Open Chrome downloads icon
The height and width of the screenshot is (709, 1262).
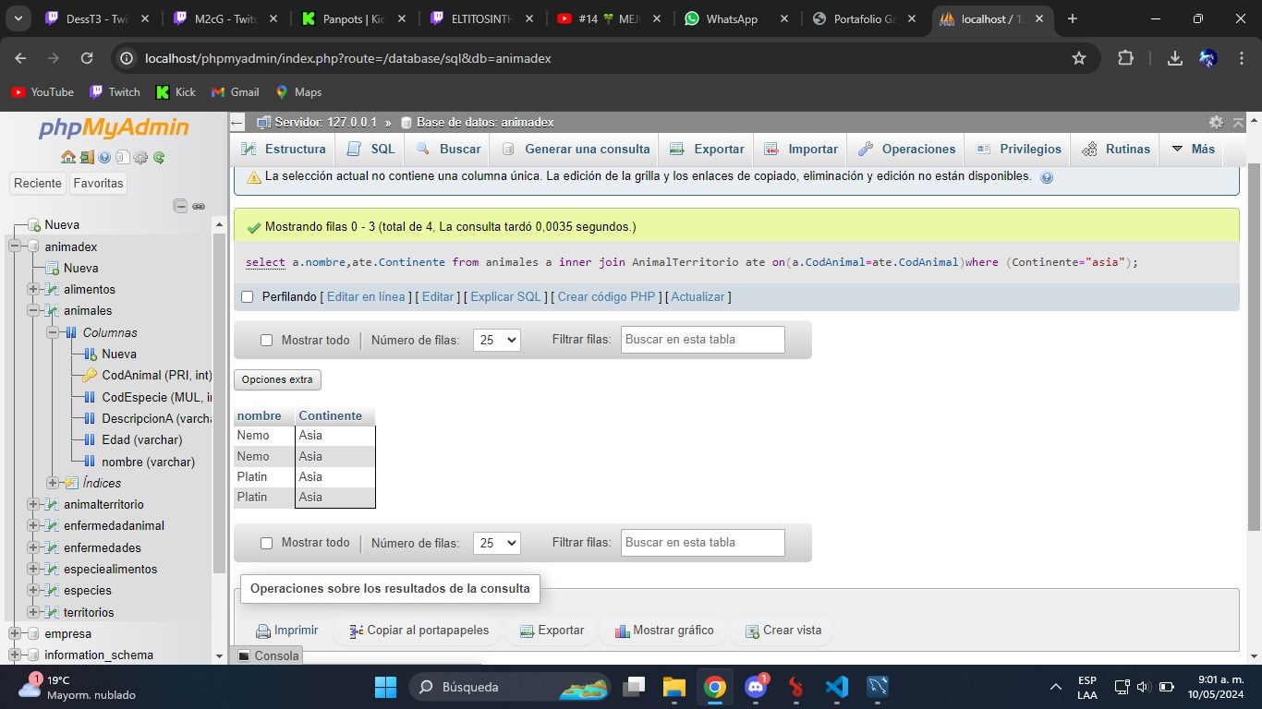point(1175,58)
